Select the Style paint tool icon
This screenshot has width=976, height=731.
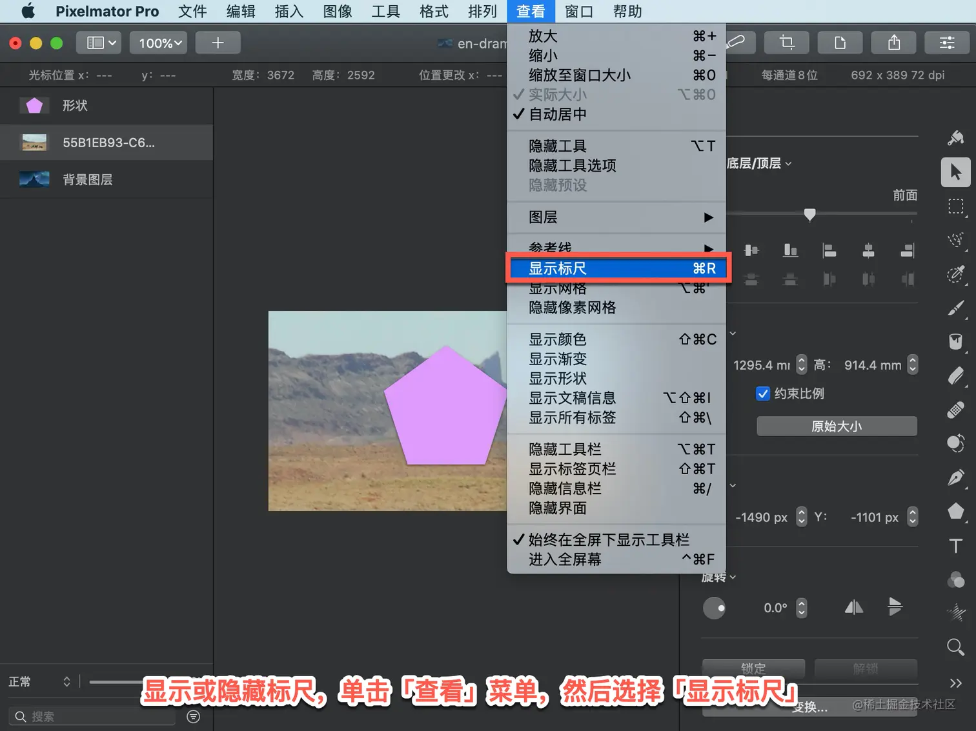pyautogui.click(x=956, y=137)
